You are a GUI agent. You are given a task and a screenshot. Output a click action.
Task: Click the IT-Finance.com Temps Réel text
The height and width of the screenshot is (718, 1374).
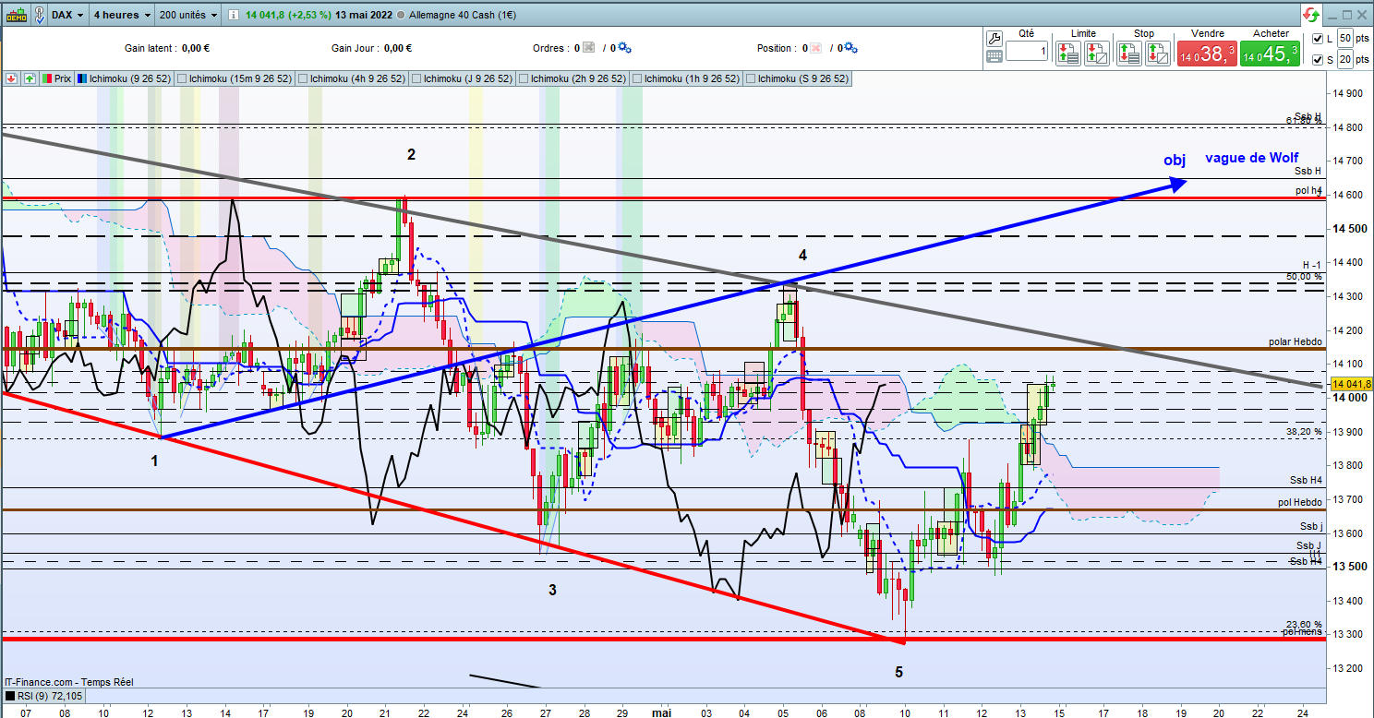coord(68,681)
